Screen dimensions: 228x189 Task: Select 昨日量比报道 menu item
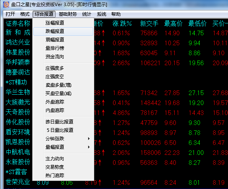tap(63, 122)
